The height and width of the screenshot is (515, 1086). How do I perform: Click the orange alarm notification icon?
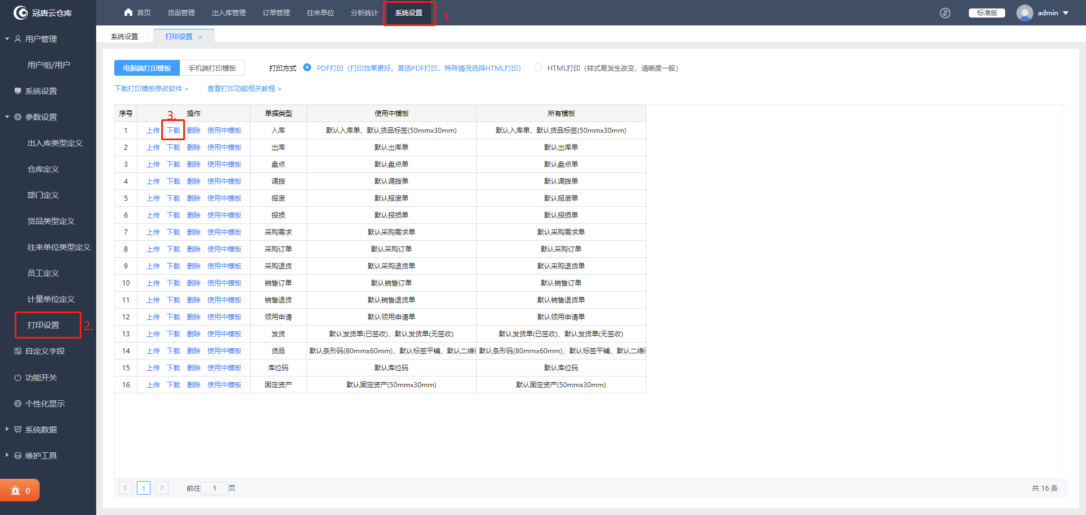(x=15, y=491)
